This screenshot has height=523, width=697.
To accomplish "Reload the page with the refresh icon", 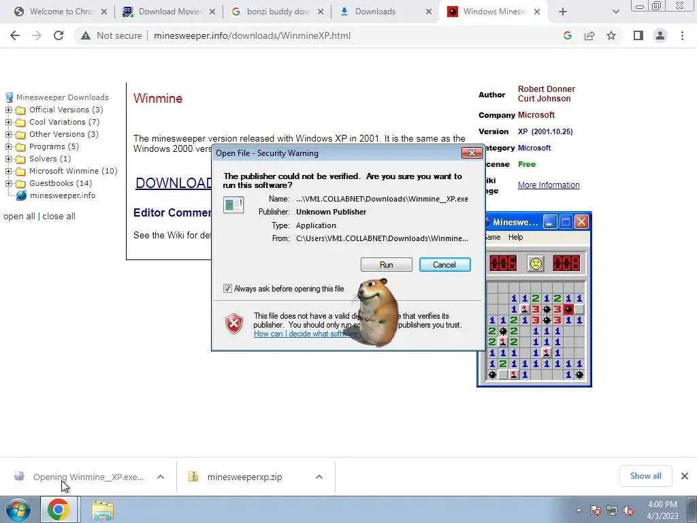I will point(59,35).
